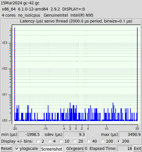Click the left dashed -20 boundary line
142x152 pixels.
pyautogui.click(x=15, y=74)
